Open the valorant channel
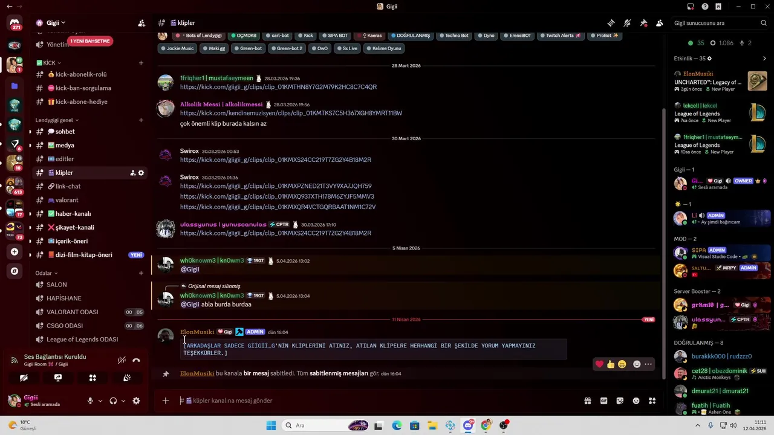Screen dimensions: 774x435 [89, 200]
